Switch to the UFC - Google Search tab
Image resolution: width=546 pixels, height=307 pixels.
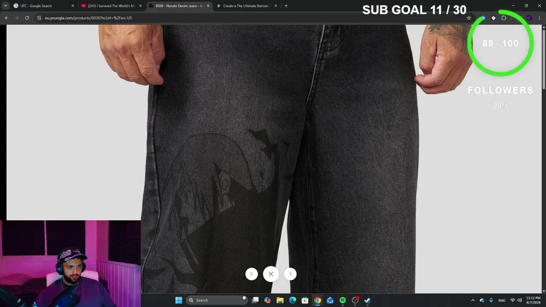click(43, 6)
